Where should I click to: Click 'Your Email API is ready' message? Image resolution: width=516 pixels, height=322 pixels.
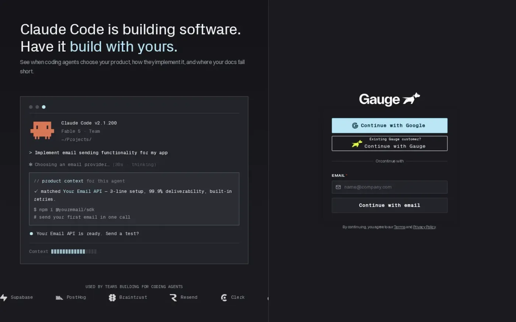point(84,234)
